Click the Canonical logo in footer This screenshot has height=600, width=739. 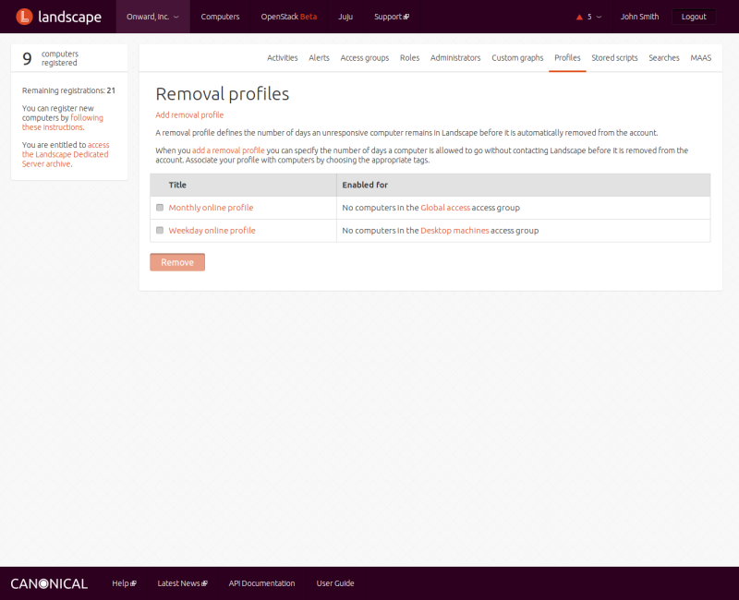tap(49, 583)
